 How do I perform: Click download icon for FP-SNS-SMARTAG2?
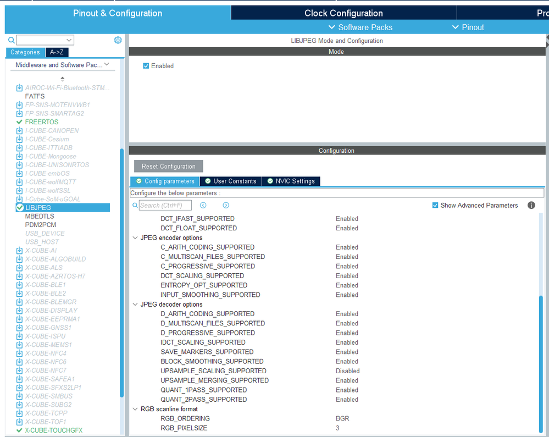point(20,113)
